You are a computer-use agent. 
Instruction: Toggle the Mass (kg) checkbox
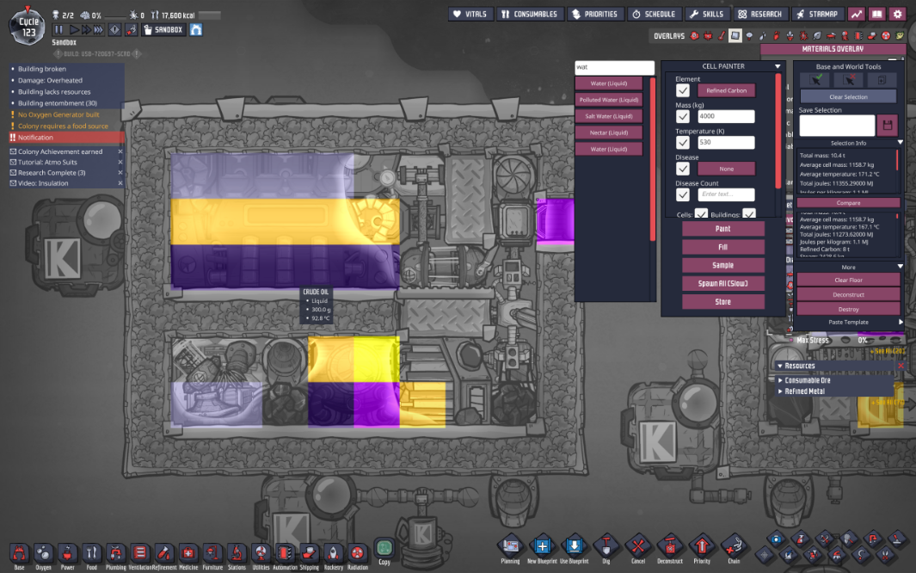coord(682,116)
